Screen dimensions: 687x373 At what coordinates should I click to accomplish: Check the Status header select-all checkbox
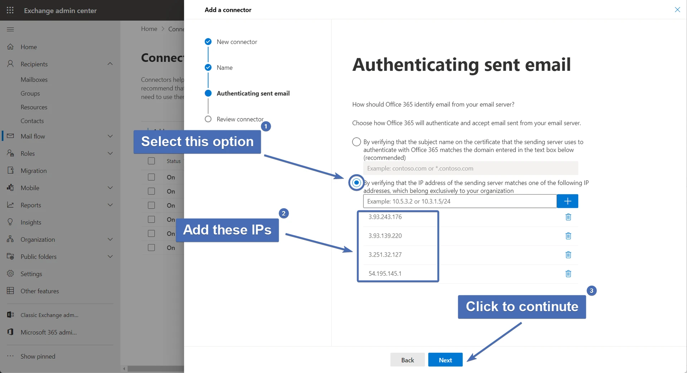tap(151, 161)
